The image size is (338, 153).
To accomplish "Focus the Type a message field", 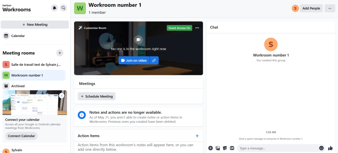I will tap(278, 148).
